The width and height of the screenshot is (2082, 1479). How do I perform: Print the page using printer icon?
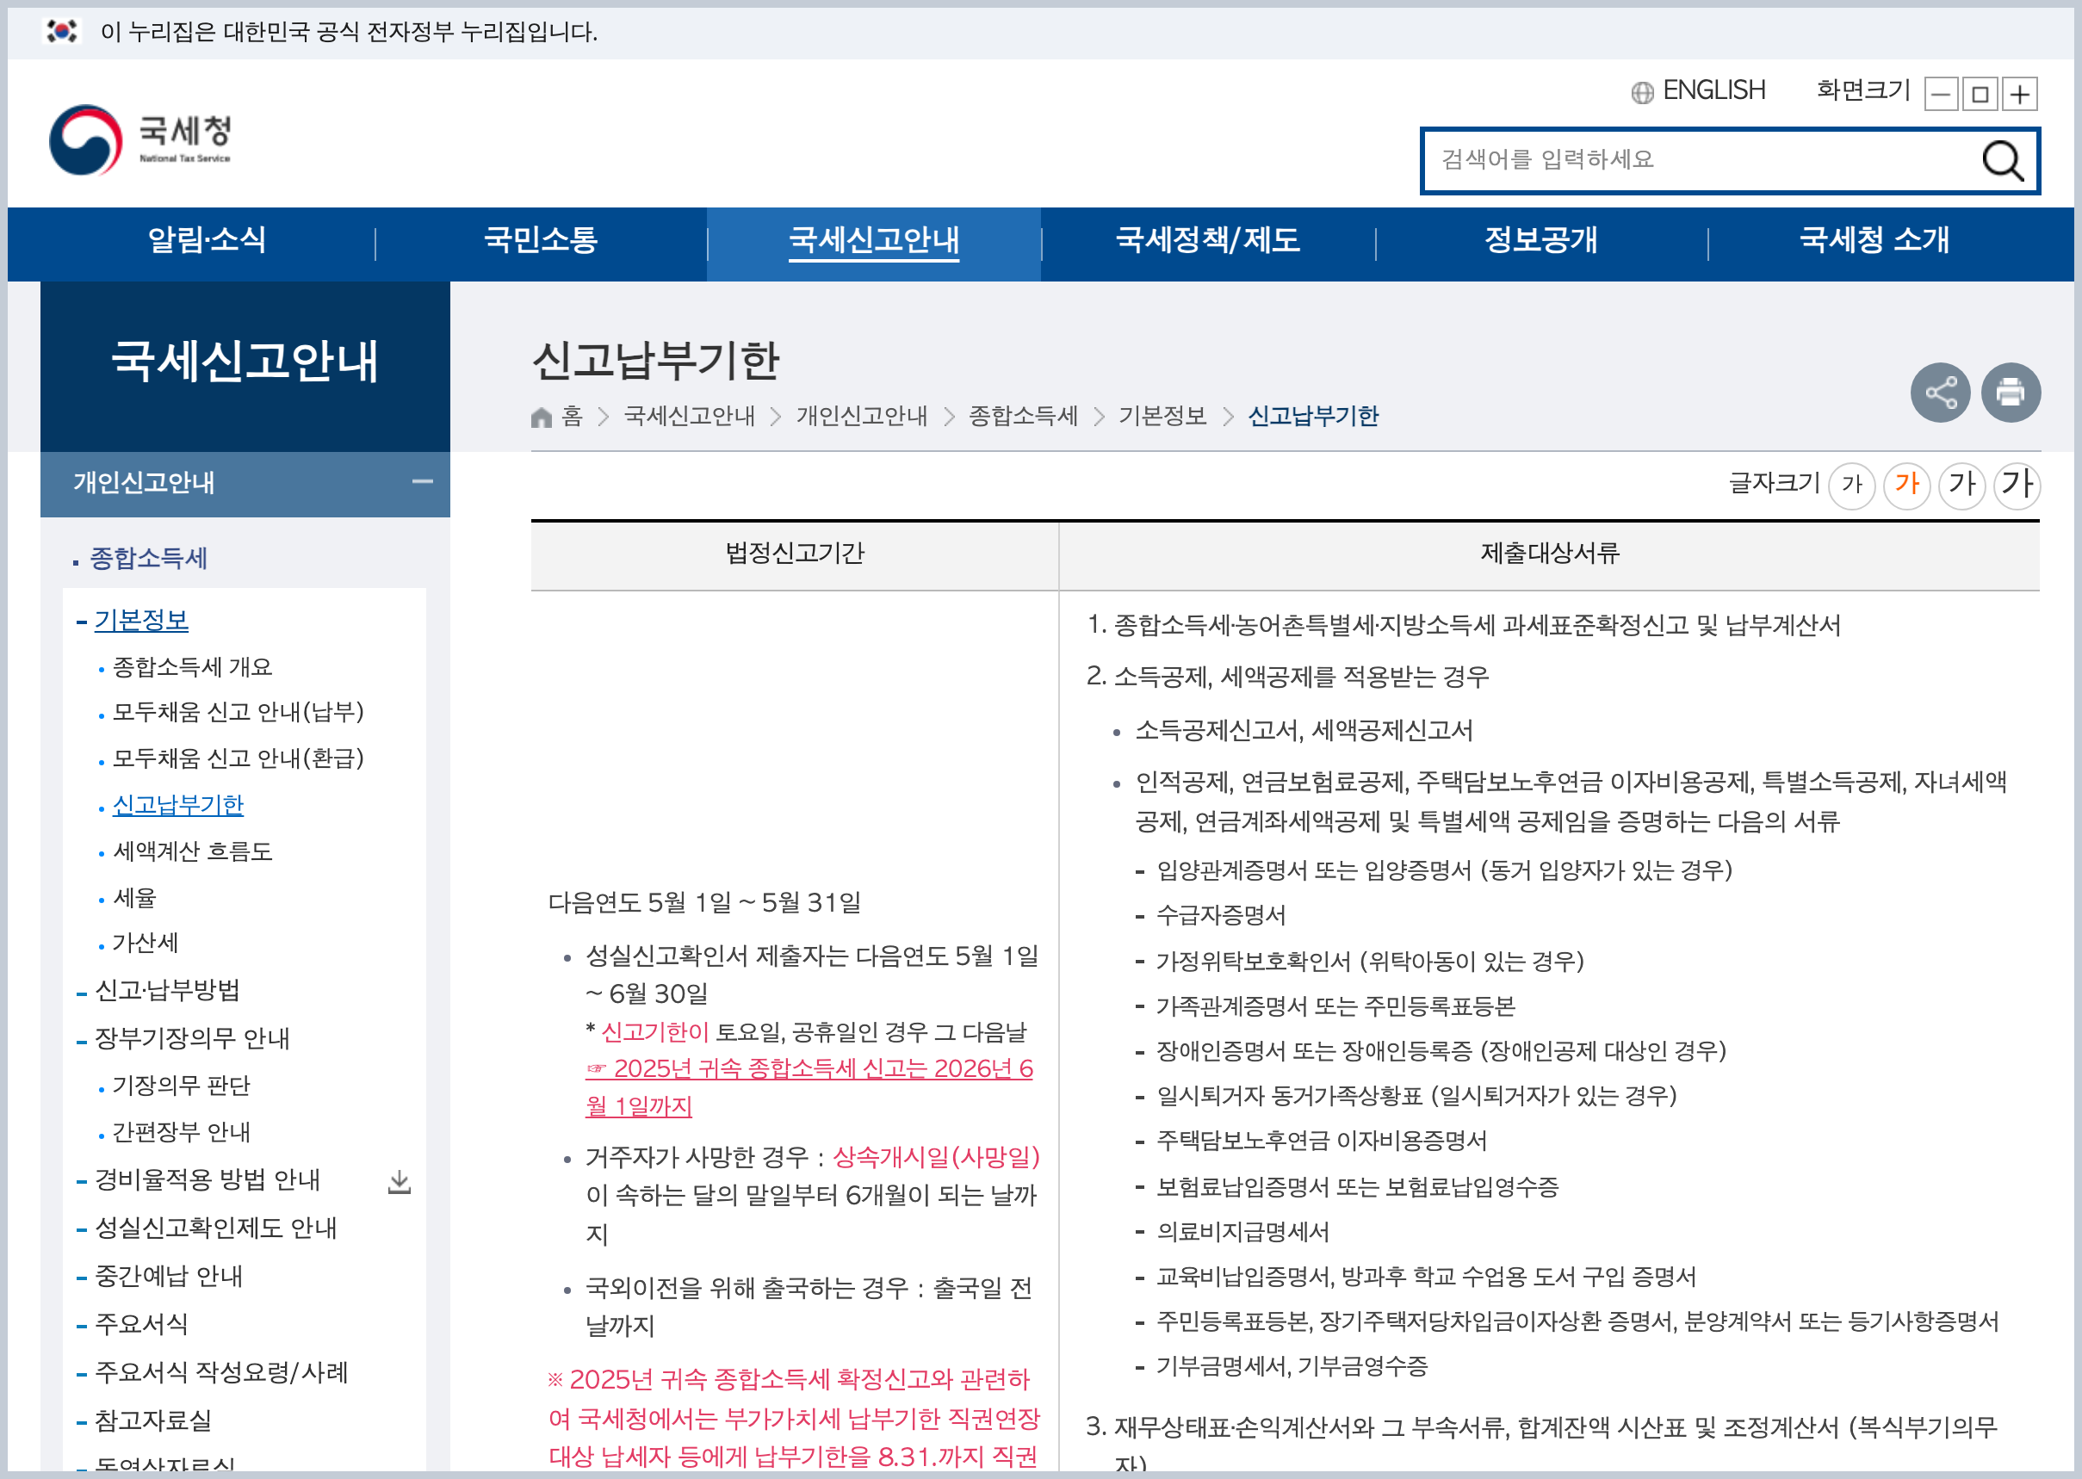[x=2010, y=393]
